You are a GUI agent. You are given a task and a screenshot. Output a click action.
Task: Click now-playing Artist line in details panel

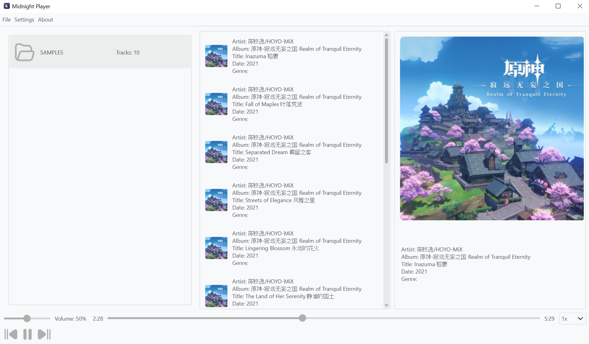pos(432,250)
